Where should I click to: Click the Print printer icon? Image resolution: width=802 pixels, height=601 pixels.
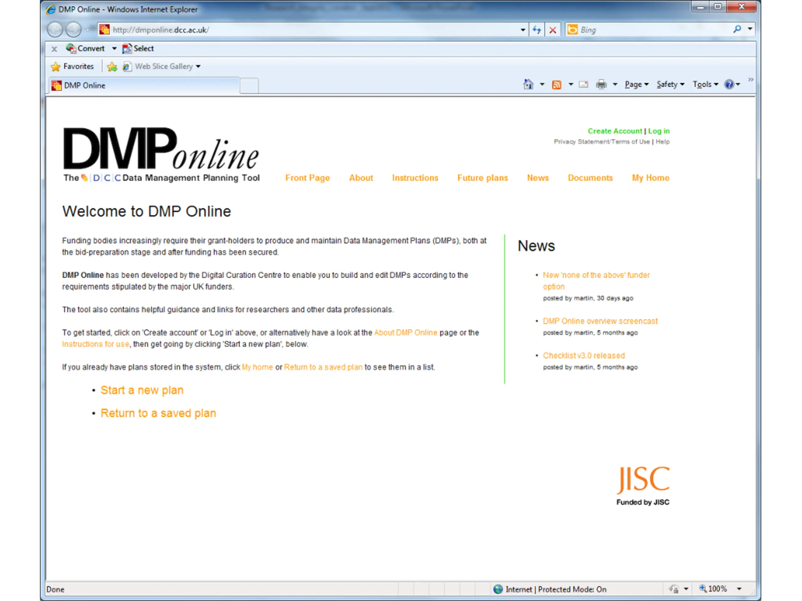coord(601,85)
